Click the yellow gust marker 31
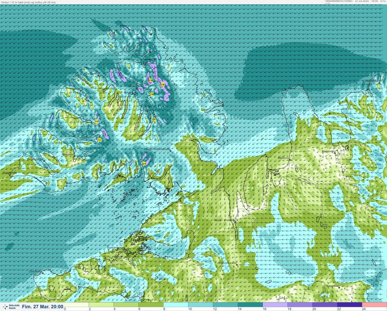The width and height of the screenshot is (387, 311). (100, 140)
